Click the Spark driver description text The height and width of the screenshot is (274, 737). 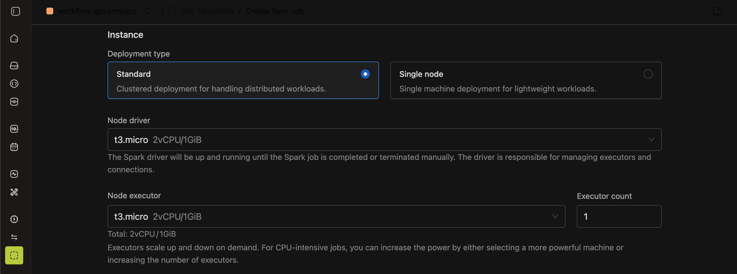pyautogui.click(x=379, y=163)
